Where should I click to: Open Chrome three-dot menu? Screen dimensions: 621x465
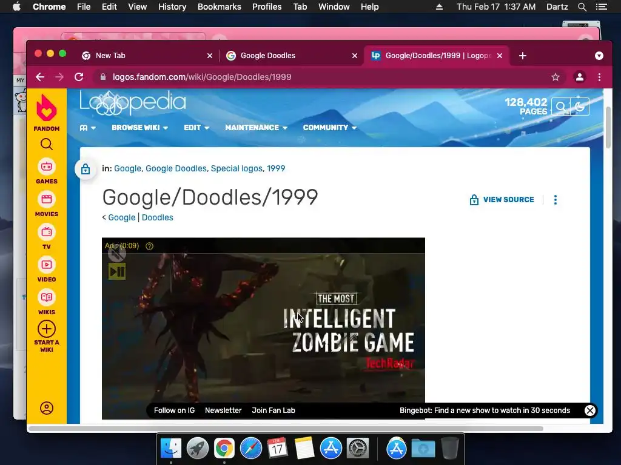[599, 77]
